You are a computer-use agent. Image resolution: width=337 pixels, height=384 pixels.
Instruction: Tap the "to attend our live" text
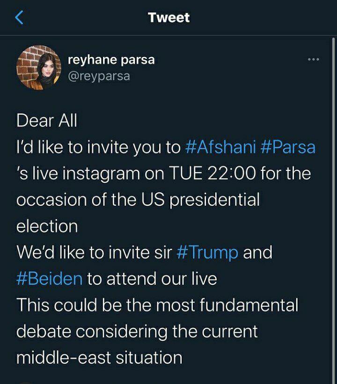152,279
